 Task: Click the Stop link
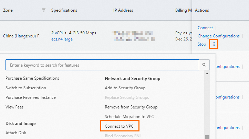coord(202,44)
